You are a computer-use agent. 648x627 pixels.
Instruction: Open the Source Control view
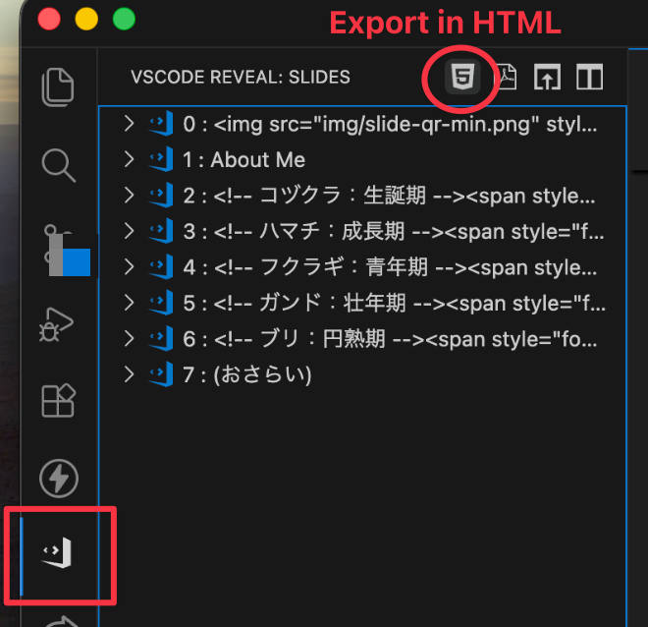pyautogui.click(x=66, y=250)
